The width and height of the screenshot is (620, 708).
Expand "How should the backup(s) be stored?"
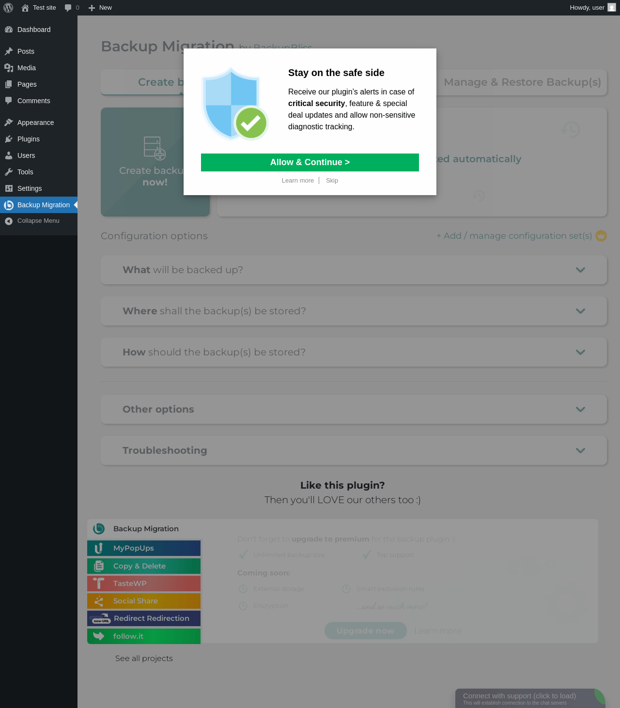[x=354, y=352]
